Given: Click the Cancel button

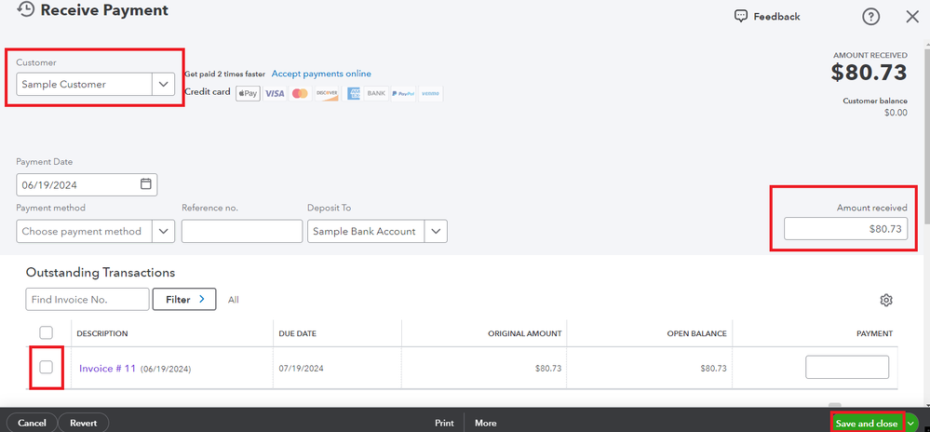Looking at the screenshot, I should (32, 423).
